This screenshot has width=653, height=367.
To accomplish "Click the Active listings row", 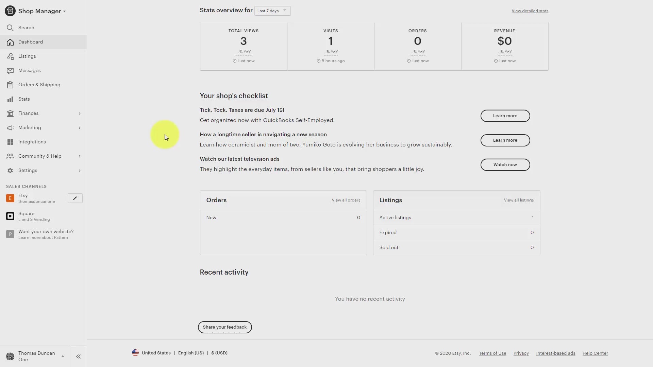I will (x=456, y=218).
